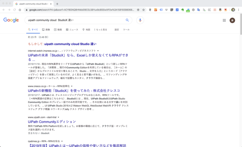Click the page vertical scrollbar
This screenshot has width=242, height=147.
pos(241,24)
